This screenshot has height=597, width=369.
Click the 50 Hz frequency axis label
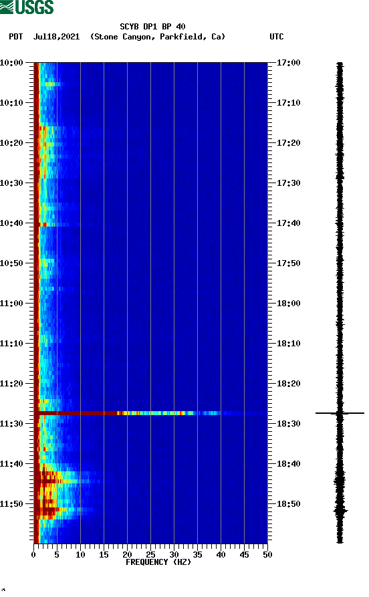click(x=267, y=555)
